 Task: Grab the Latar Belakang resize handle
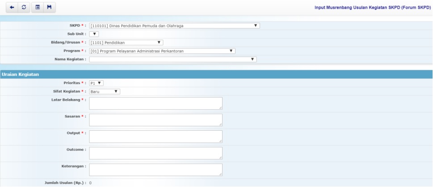pyautogui.click(x=220, y=108)
